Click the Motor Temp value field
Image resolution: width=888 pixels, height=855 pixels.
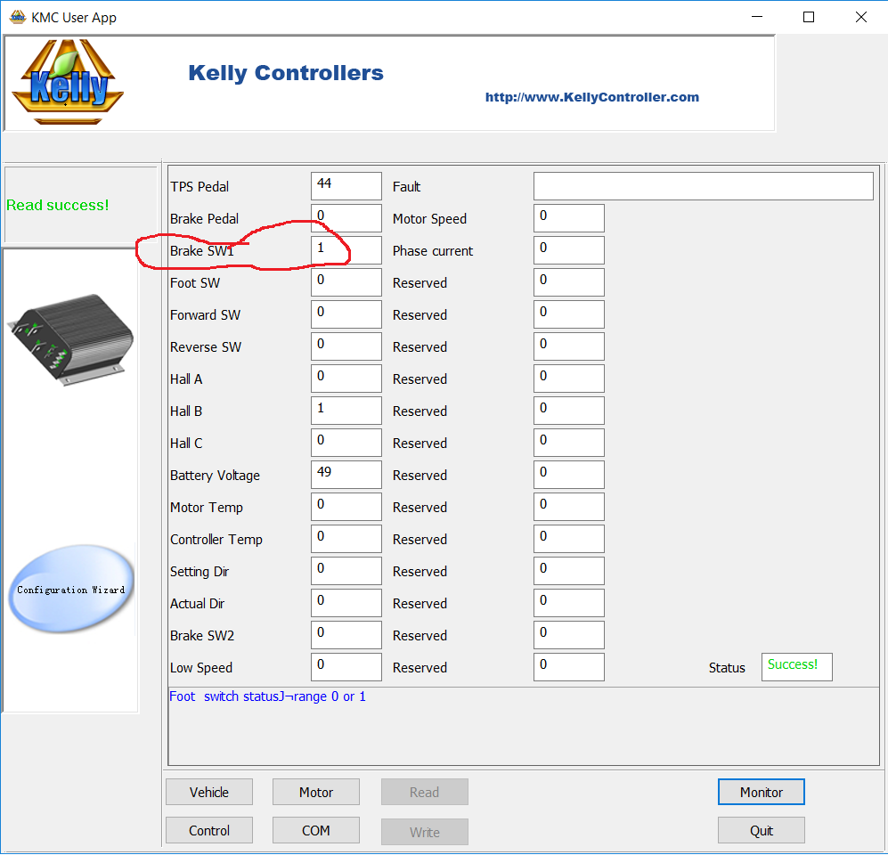pyautogui.click(x=346, y=507)
